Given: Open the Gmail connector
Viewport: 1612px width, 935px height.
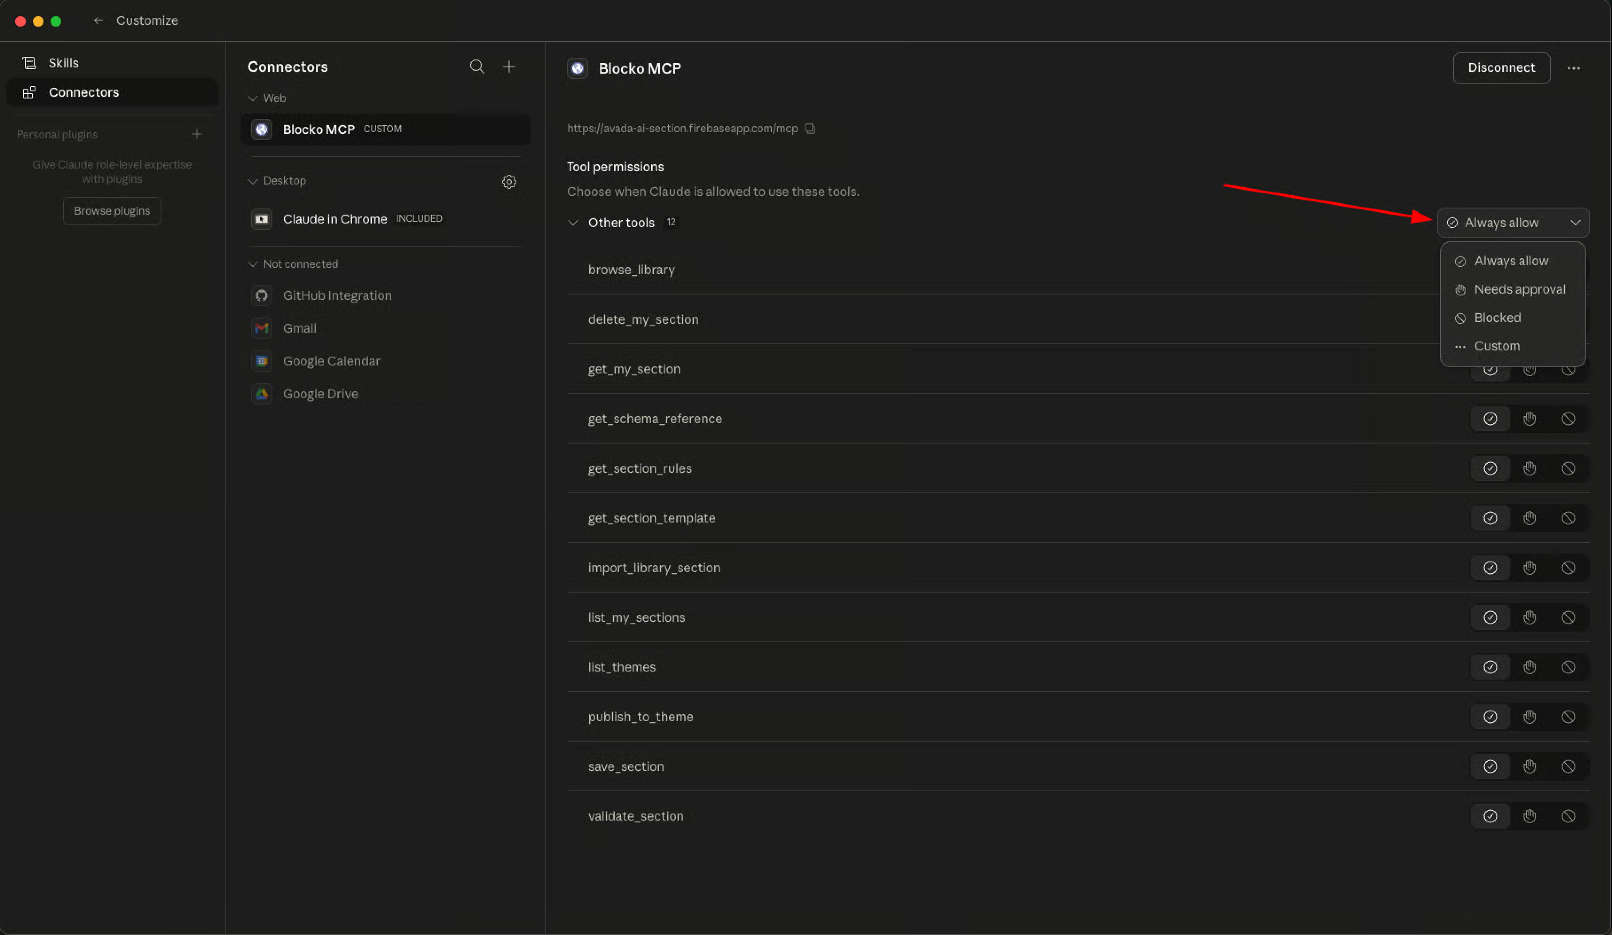Looking at the screenshot, I should 385,328.
